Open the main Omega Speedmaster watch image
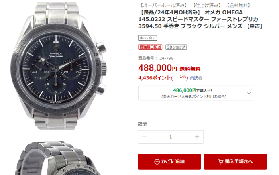This screenshot has height=175, width=279. [59, 66]
